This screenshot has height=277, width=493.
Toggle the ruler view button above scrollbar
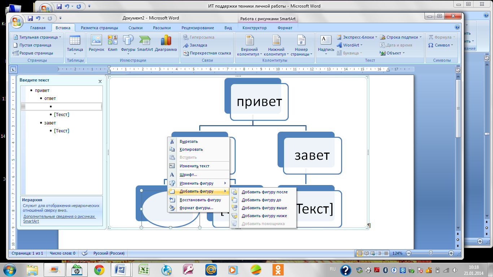(458, 70)
